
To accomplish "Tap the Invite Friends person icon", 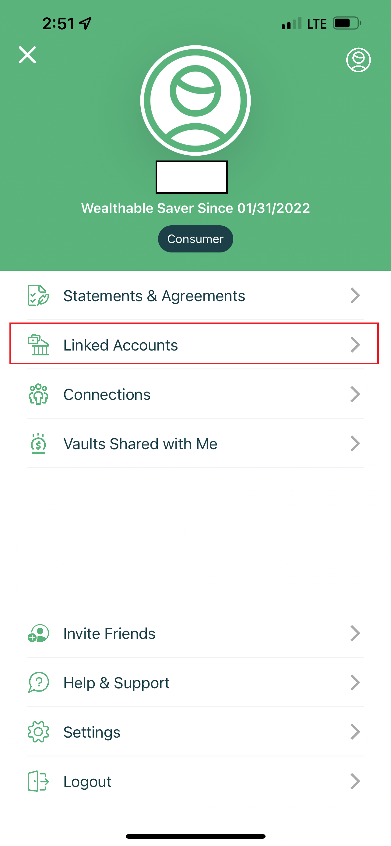I will pyautogui.click(x=38, y=633).
